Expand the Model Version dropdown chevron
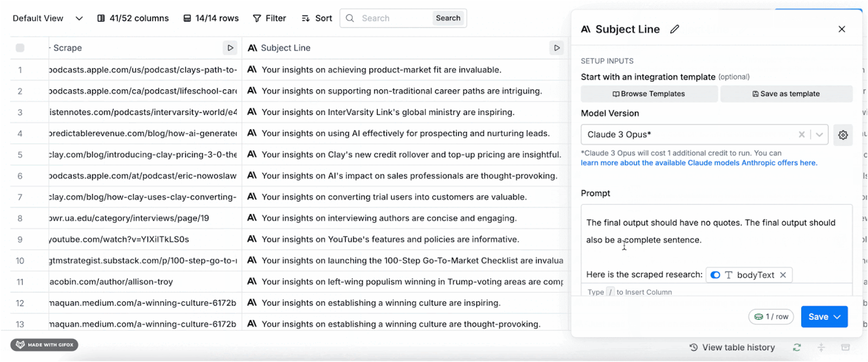868x362 pixels. pyautogui.click(x=819, y=134)
